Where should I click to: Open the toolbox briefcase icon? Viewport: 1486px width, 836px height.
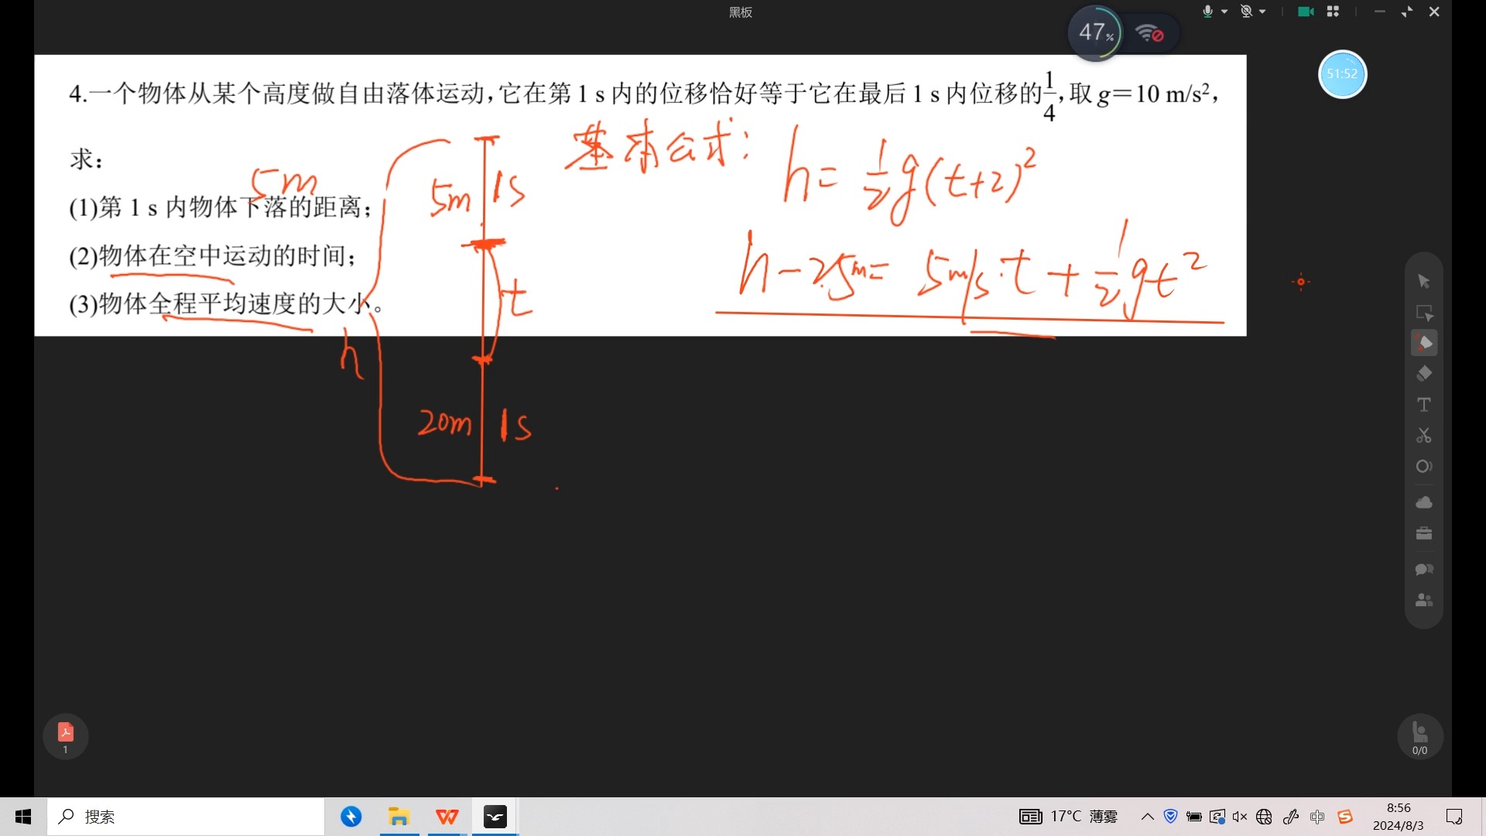(1423, 533)
